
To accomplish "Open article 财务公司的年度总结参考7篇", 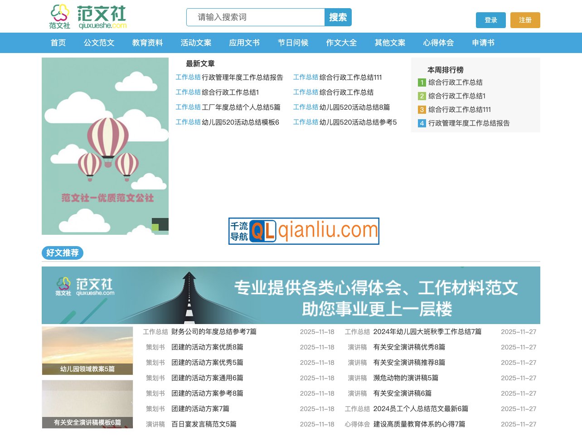I will (213, 332).
